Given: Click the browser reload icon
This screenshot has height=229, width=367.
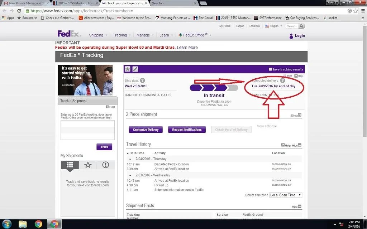Looking at the screenshot, I should pyautogui.click(x=19, y=11).
